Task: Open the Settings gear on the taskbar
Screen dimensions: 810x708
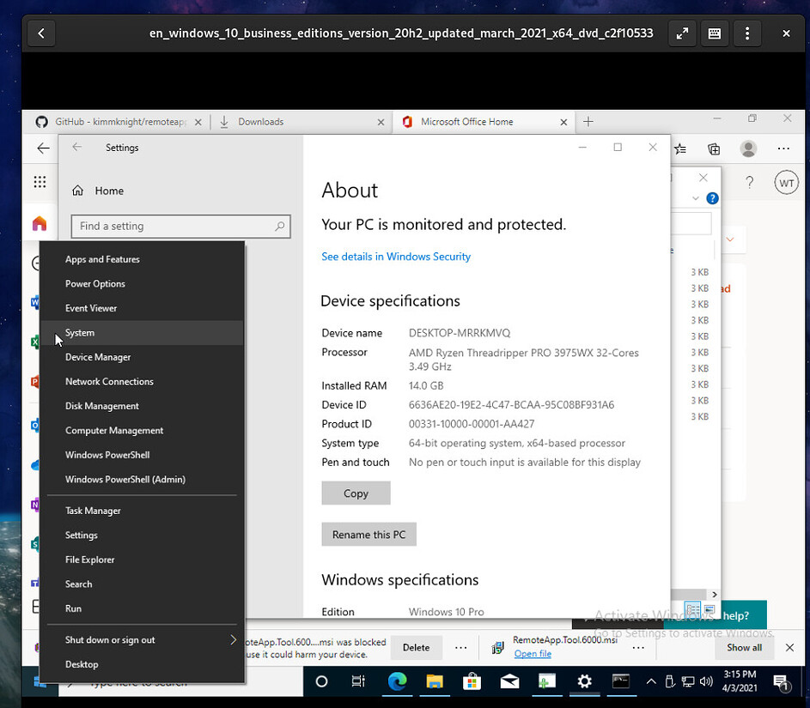Action: pyautogui.click(x=585, y=682)
